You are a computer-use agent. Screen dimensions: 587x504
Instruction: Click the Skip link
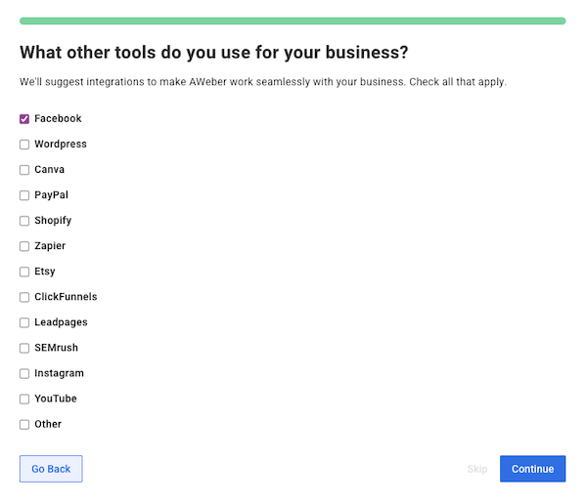[x=476, y=469]
